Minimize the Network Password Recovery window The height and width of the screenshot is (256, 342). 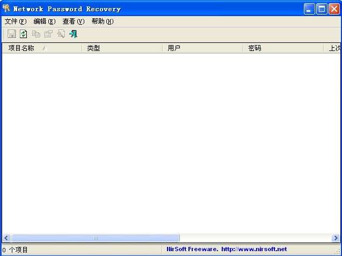pyautogui.click(x=309, y=9)
